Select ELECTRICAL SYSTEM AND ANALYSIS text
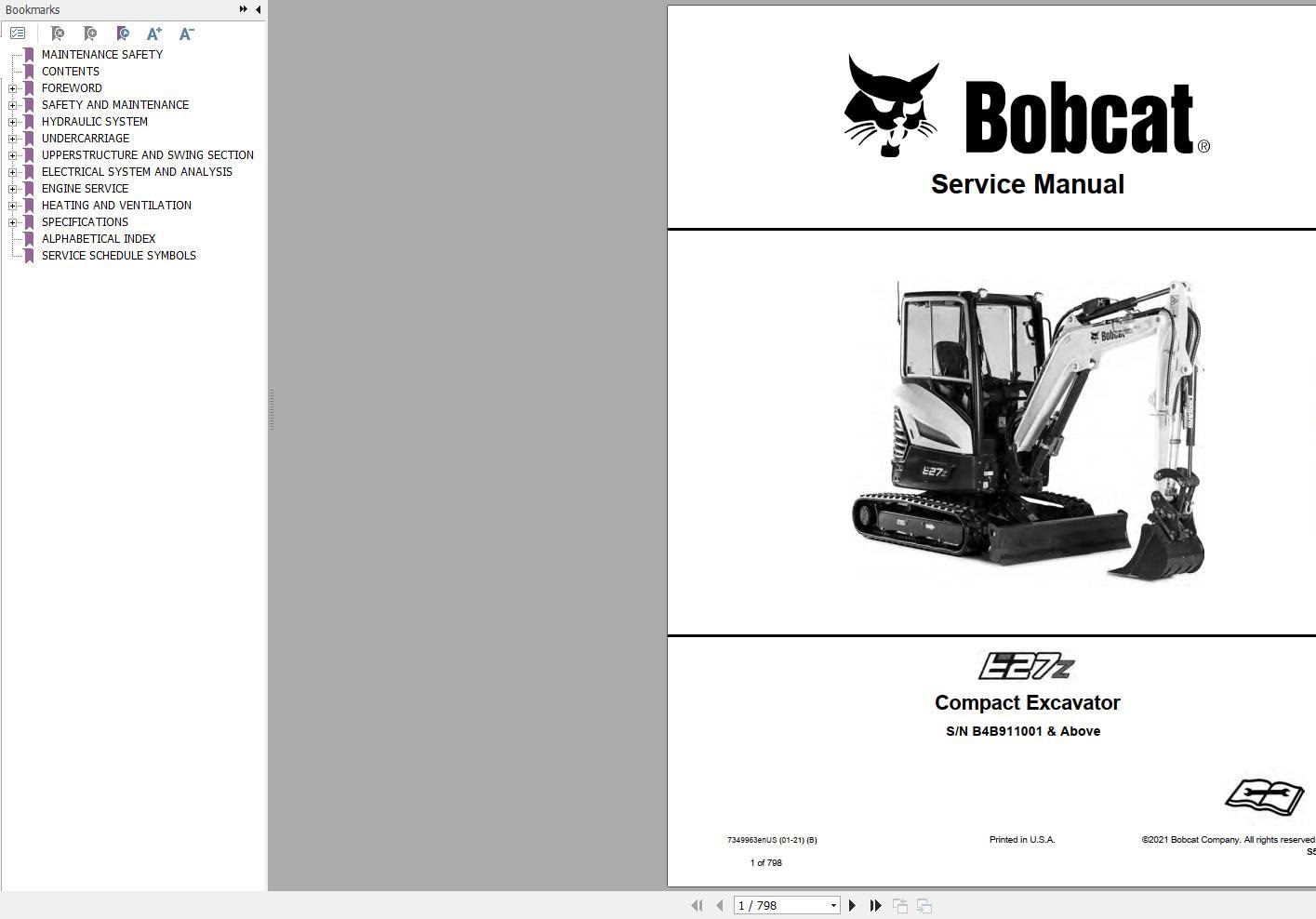 pyautogui.click(x=137, y=172)
